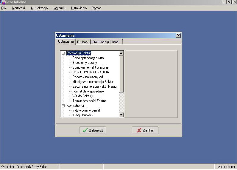The image size is (237, 170).
Task: Click the Zamknij button
Action: coord(145,130)
